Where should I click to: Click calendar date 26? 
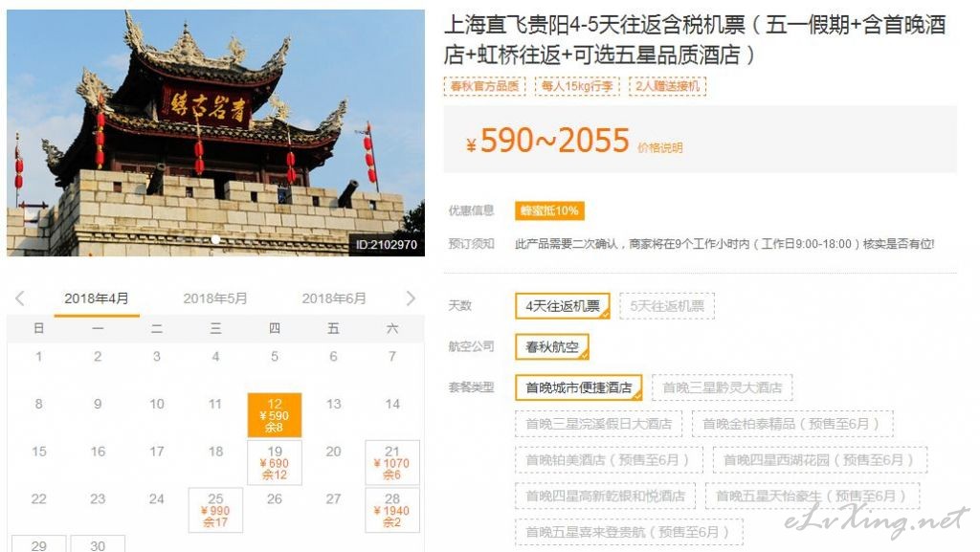pos(275,499)
